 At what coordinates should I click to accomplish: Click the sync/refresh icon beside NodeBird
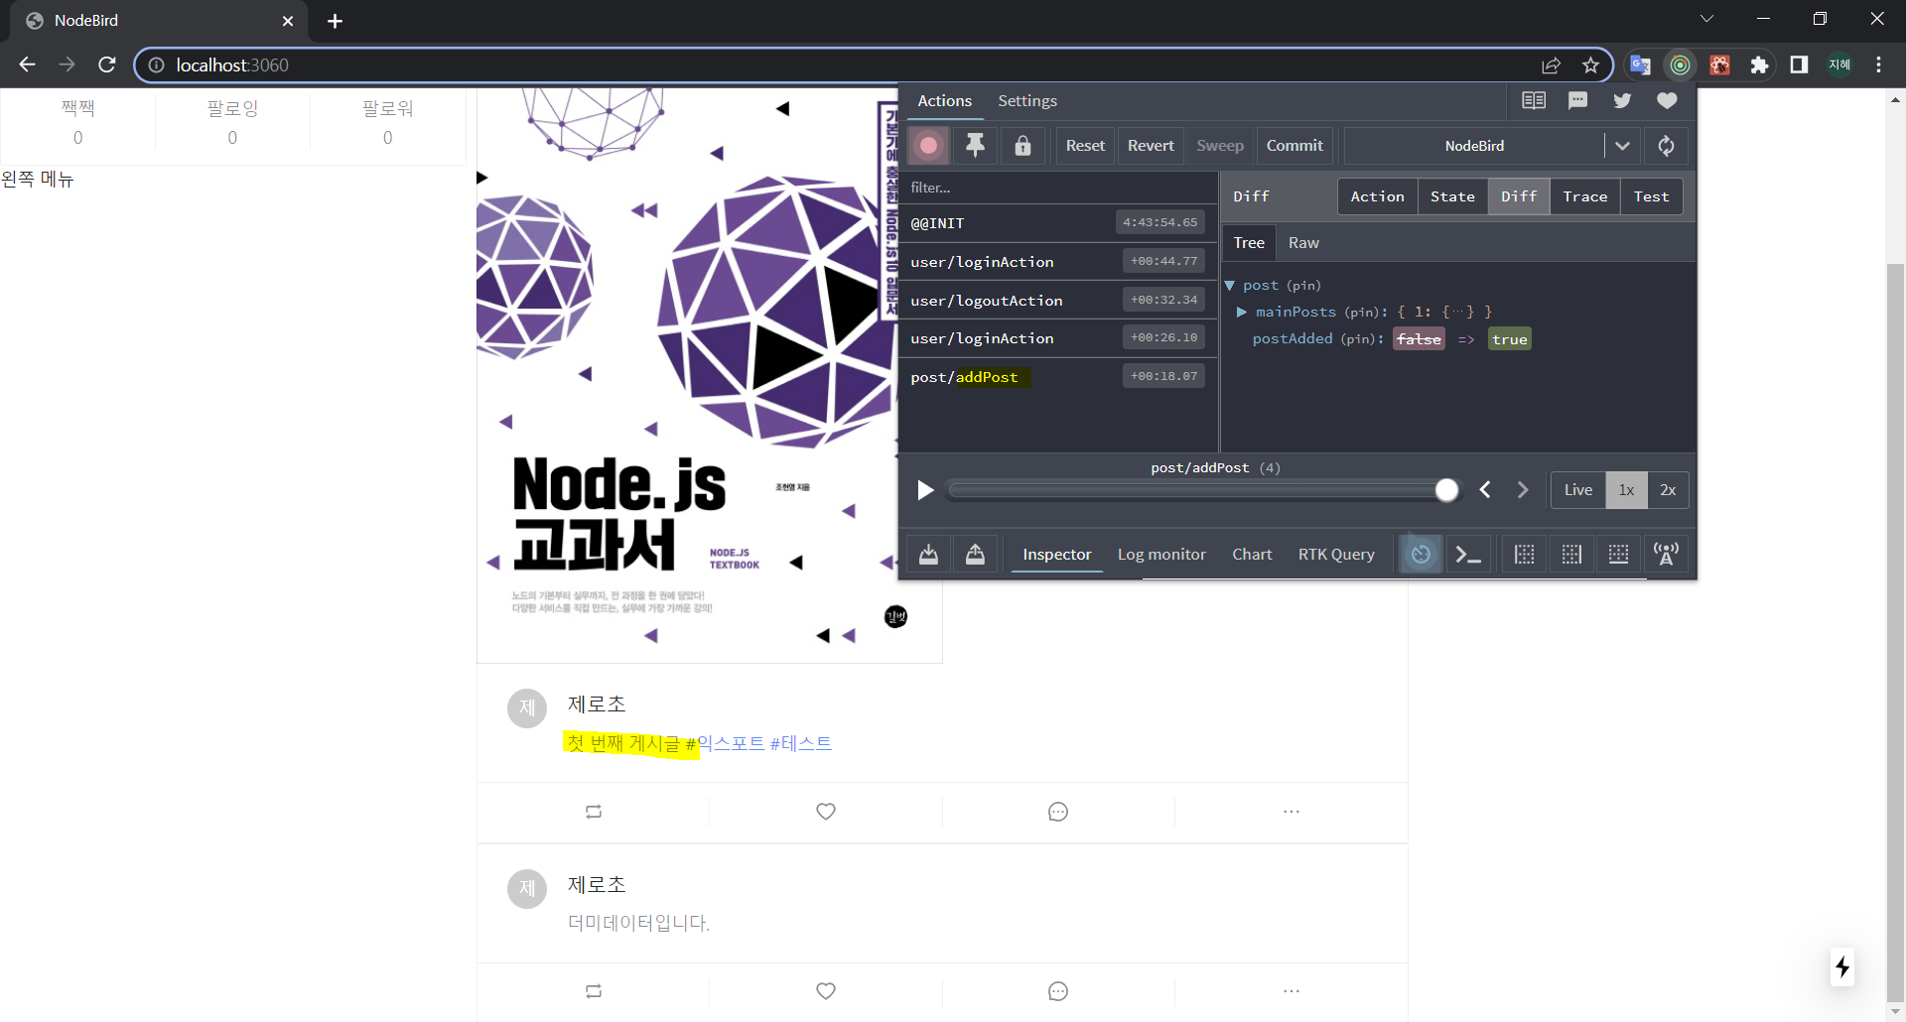(1666, 146)
